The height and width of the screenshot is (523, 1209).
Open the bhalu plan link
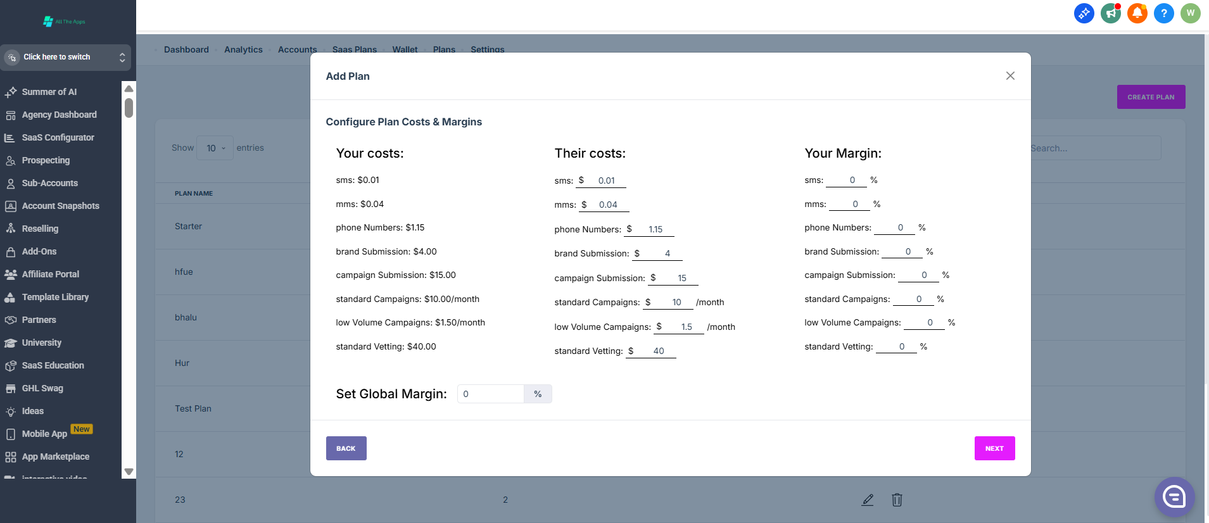click(186, 317)
